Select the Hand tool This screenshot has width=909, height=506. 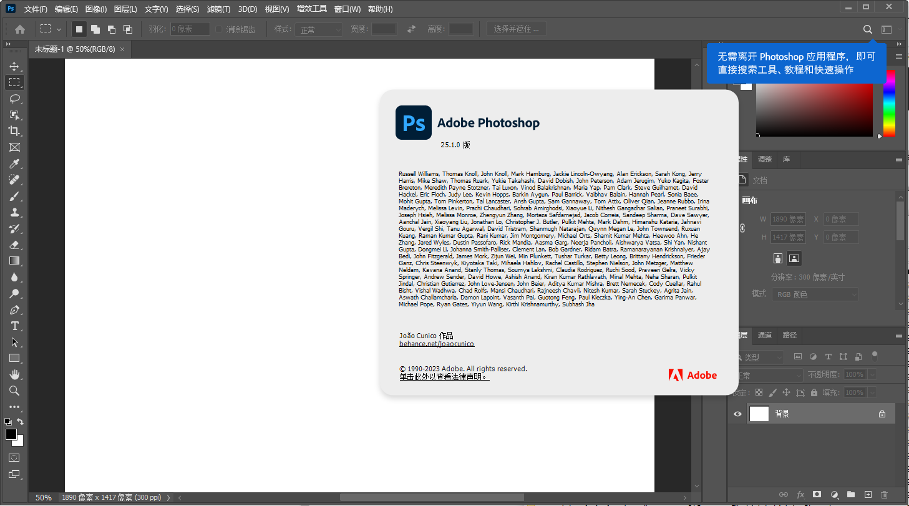pyautogui.click(x=14, y=374)
